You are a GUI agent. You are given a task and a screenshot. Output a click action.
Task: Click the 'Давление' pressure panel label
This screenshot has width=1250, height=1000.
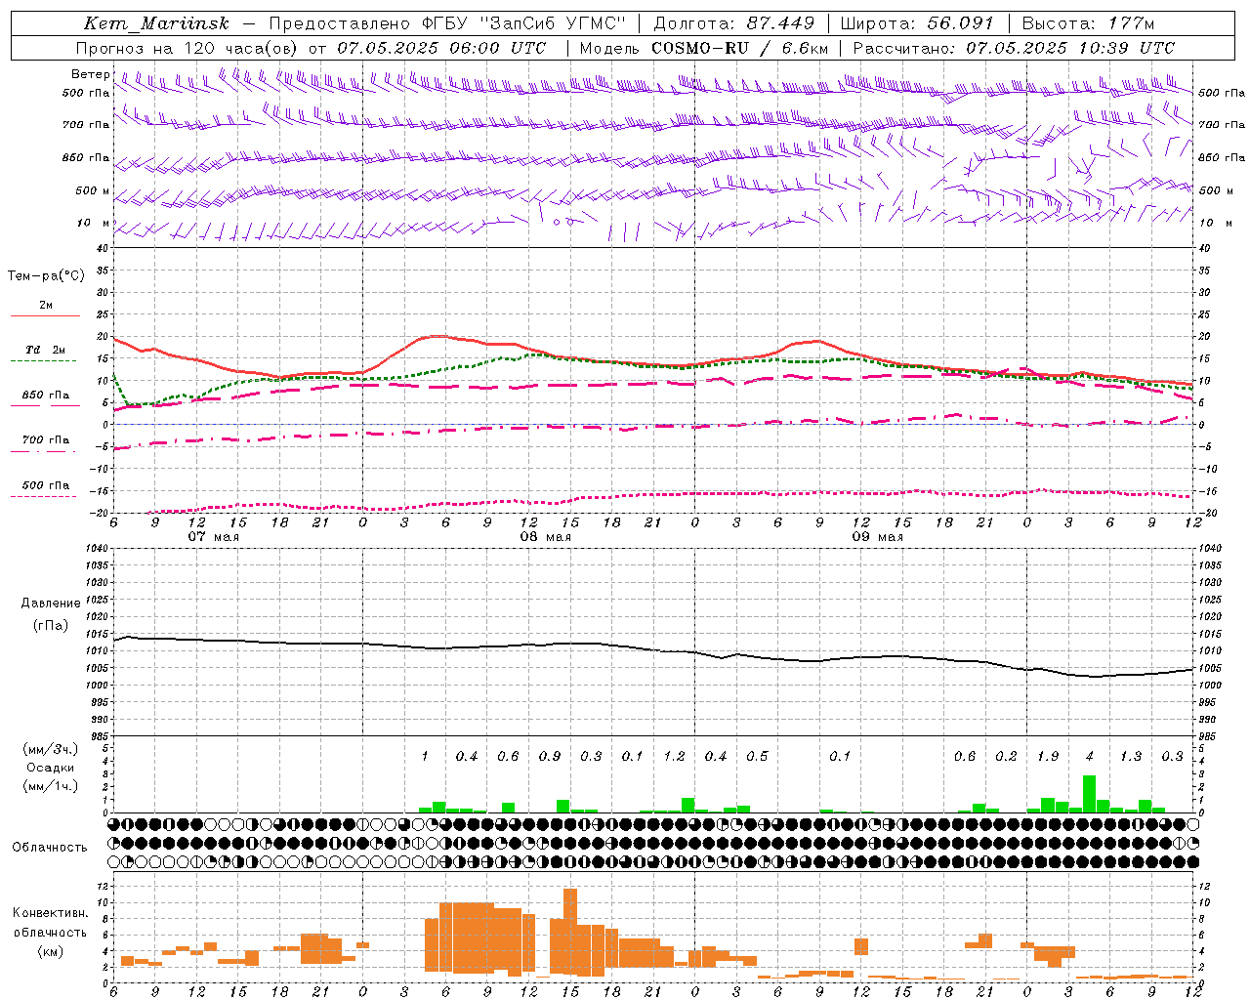51,604
